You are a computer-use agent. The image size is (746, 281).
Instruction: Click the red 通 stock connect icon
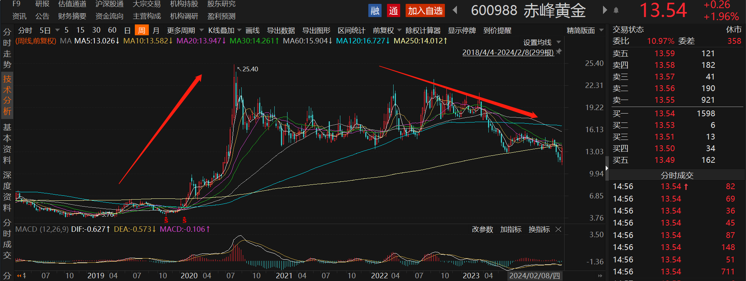tap(394, 10)
